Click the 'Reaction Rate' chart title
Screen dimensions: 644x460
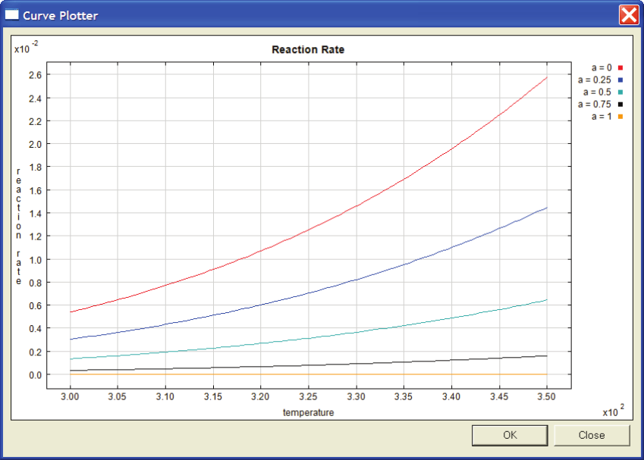tap(308, 50)
